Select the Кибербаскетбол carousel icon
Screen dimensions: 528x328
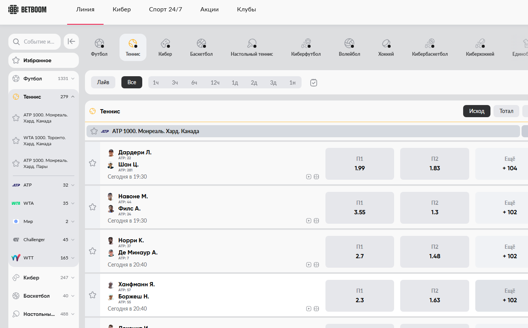pyautogui.click(x=430, y=47)
